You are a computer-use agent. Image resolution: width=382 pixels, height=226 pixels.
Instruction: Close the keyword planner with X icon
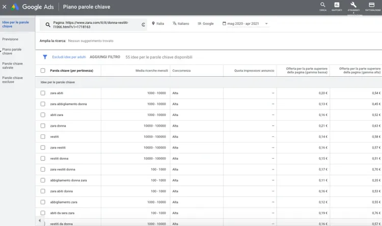point(5,7)
